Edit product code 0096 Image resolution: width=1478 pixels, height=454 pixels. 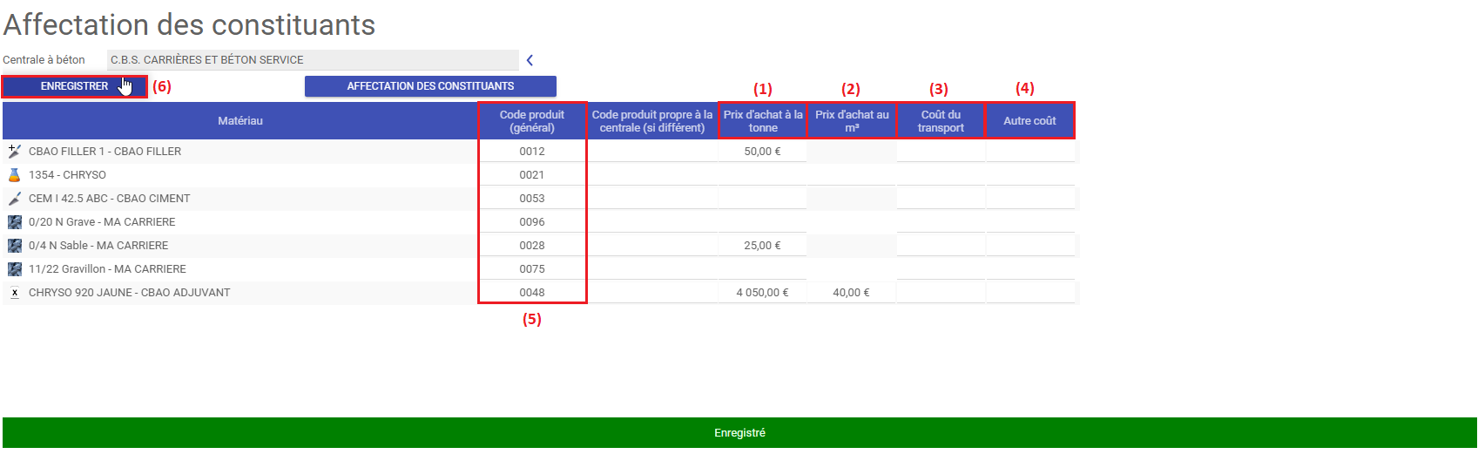pyautogui.click(x=532, y=221)
